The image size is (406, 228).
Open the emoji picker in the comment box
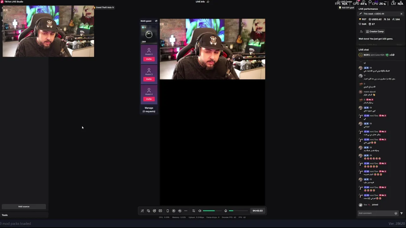pyautogui.click(x=396, y=213)
